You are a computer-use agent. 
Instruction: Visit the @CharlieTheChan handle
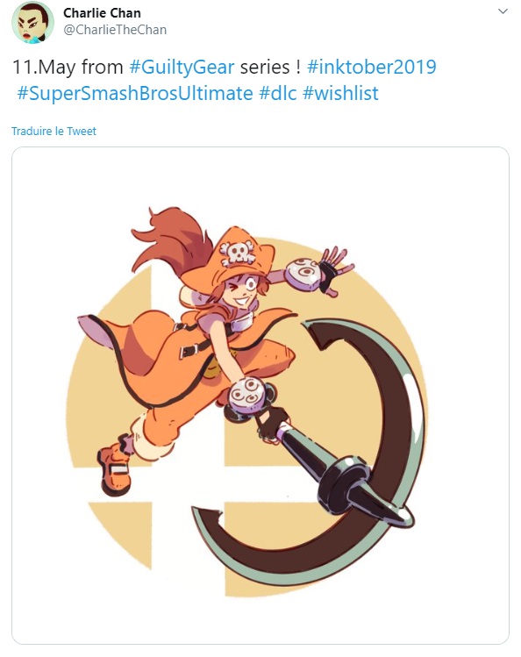click(x=115, y=30)
